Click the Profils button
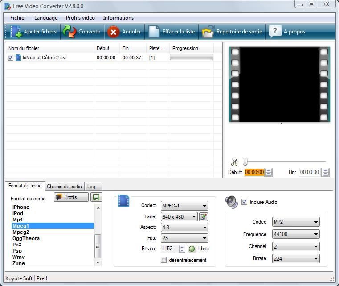Viewport: 339px width, 286px height. click(71, 197)
